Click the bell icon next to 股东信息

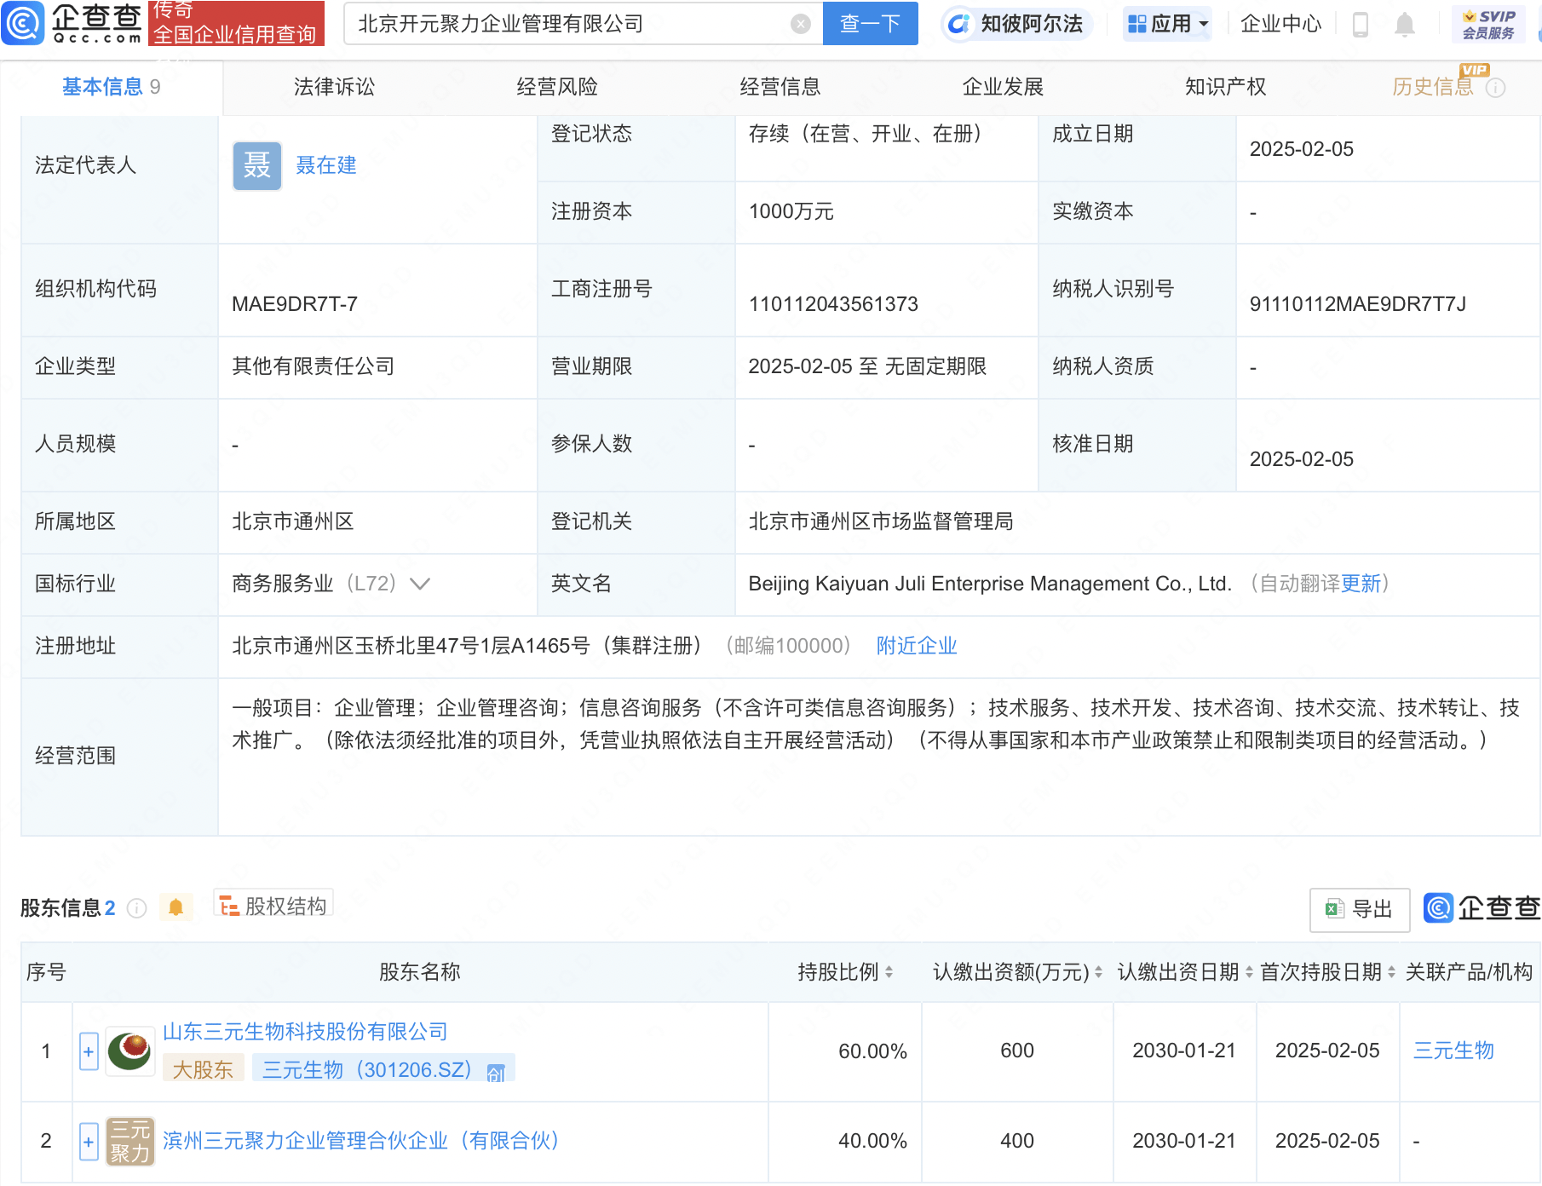coord(176,907)
